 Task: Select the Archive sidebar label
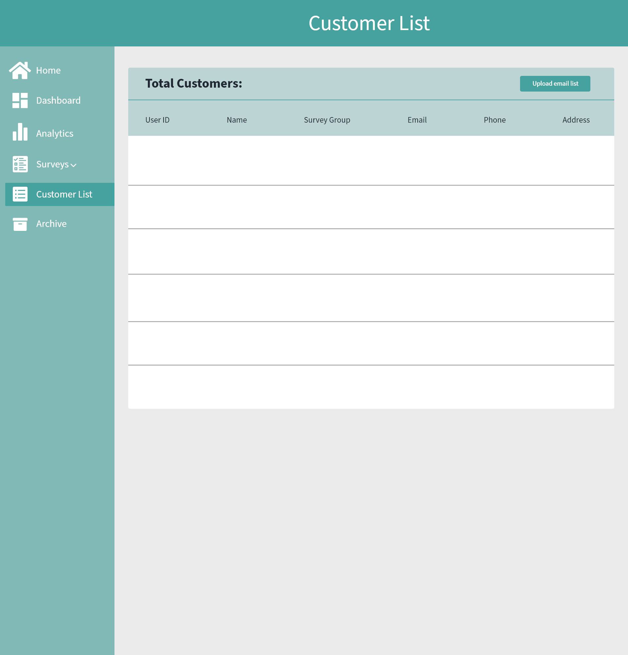pyautogui.click(x=51, y=224)
